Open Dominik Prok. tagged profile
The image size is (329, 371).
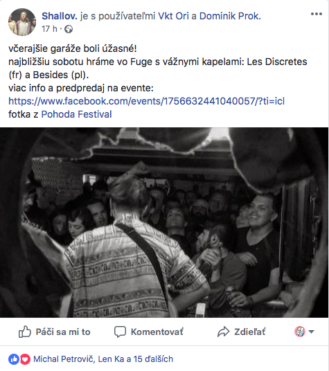click(x=230, y=16)
